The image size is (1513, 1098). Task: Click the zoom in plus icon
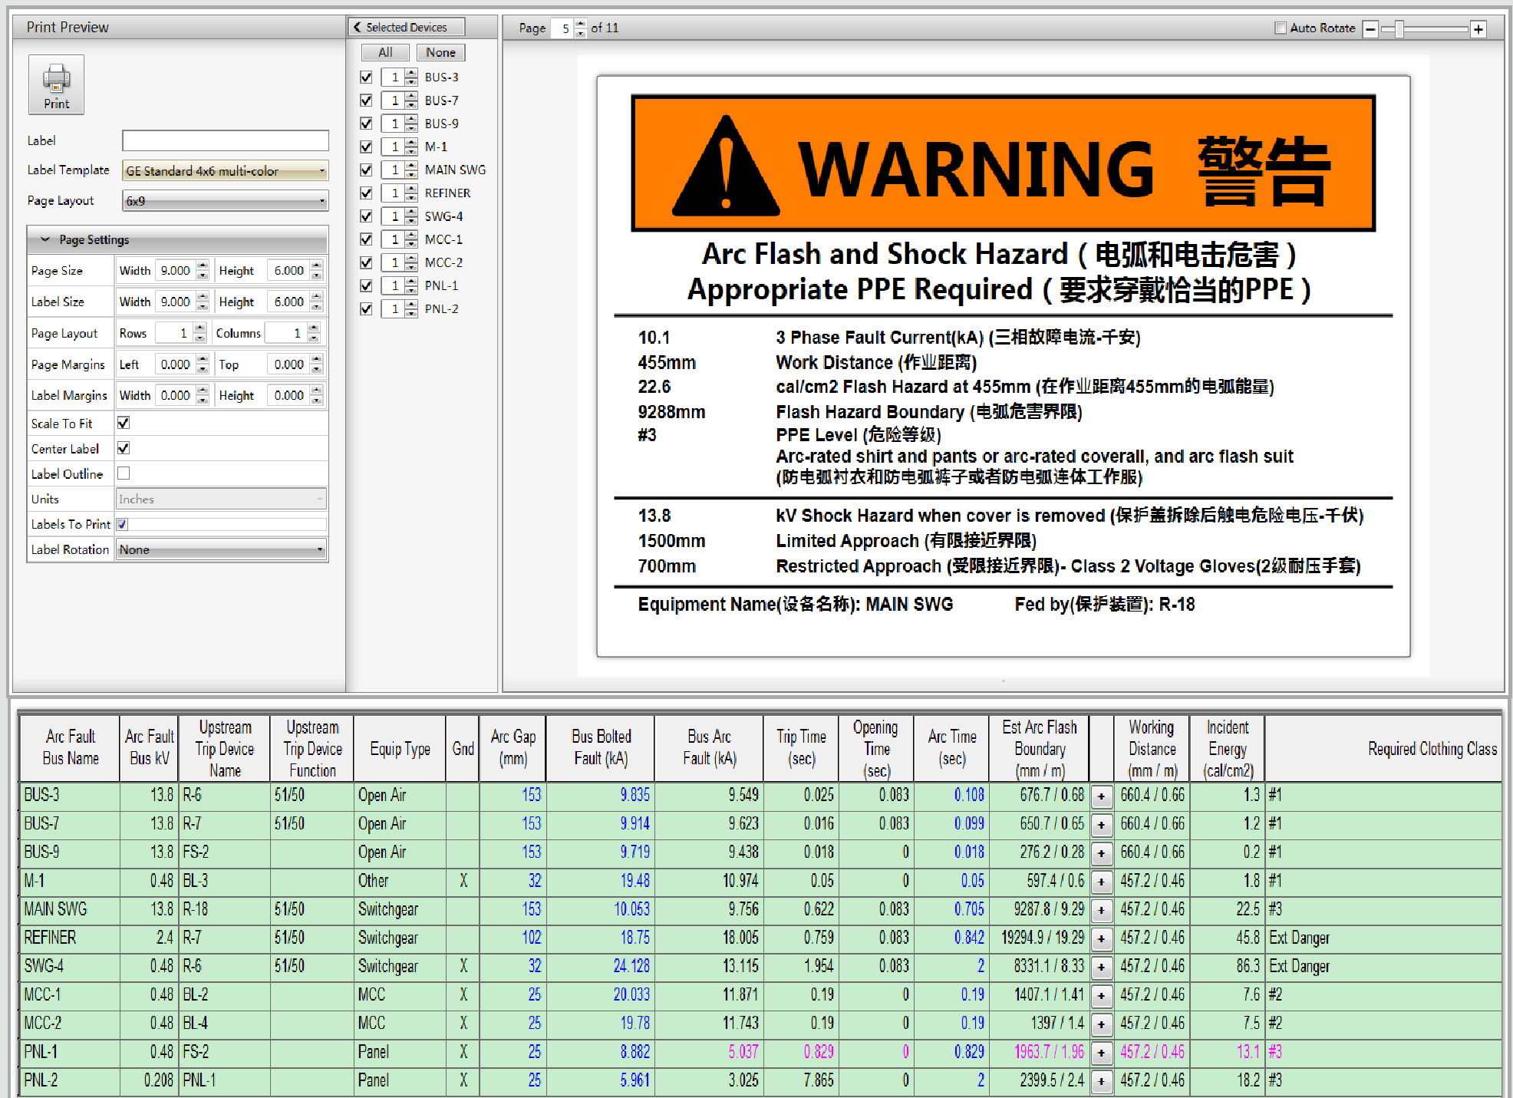pos(1478,29)
